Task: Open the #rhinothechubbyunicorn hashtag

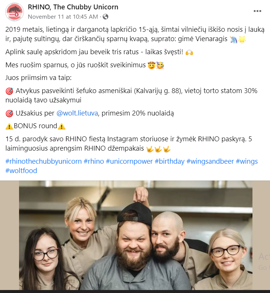Action: (x=43, y=161)
